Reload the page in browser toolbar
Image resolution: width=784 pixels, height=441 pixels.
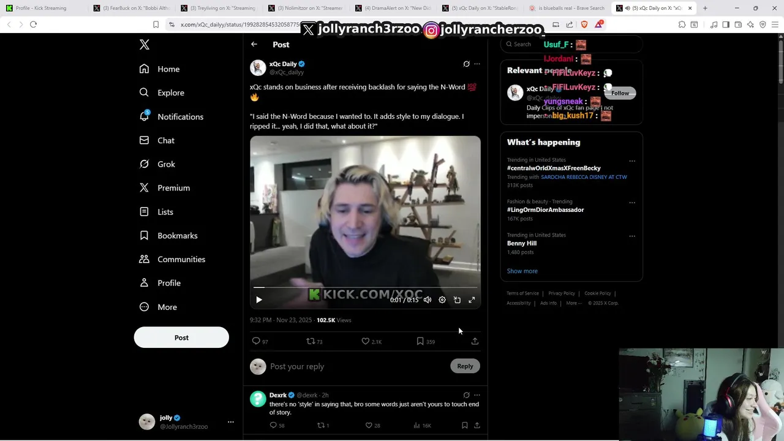pyautogui.click(x=33, y=24)
